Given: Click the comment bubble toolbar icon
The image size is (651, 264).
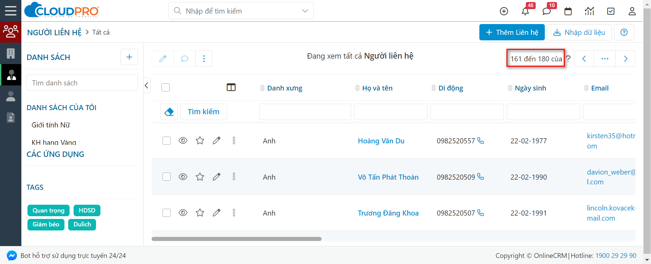Looking at the screenshot, I should [x=185, y=59].
